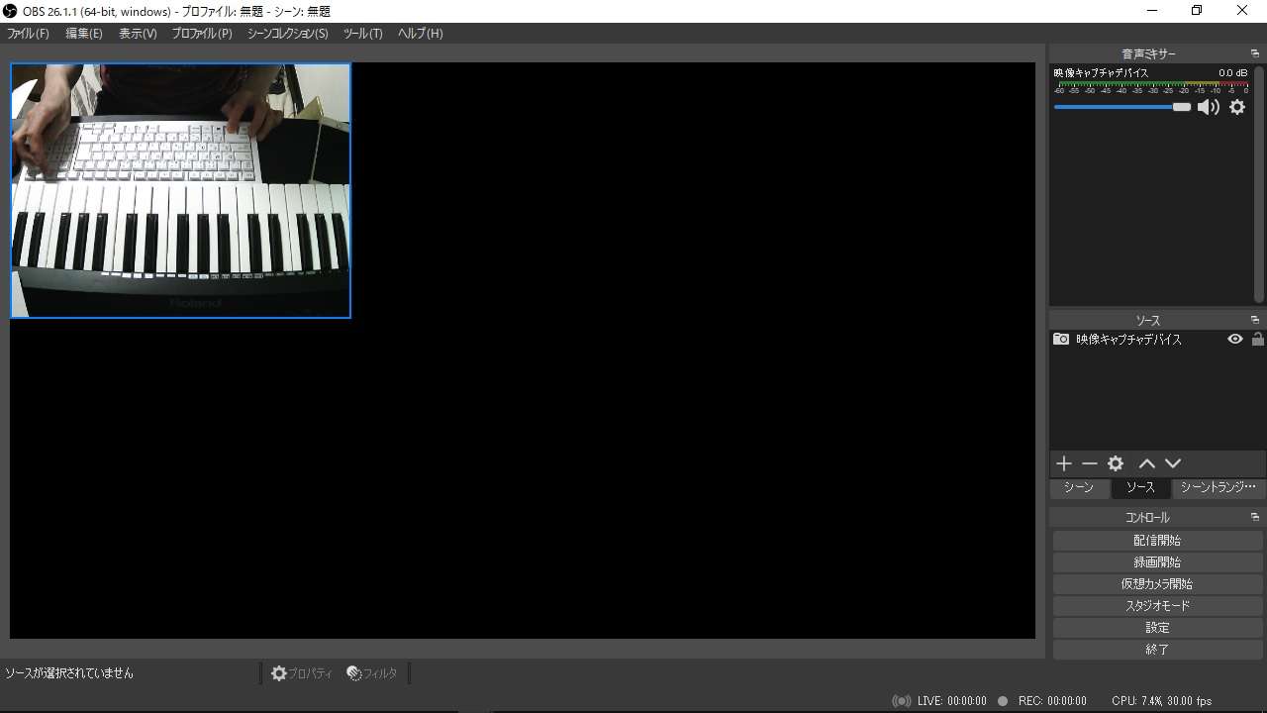Remove selected source with minus icon

(1090, 463)
